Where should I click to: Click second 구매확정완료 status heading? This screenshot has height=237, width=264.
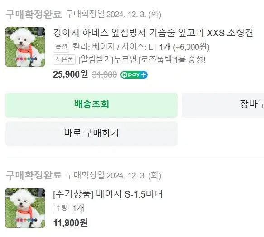[x=34, y=175]
